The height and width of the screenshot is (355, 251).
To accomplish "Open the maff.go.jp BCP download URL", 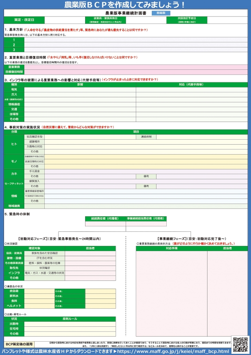I will point(173,352).
